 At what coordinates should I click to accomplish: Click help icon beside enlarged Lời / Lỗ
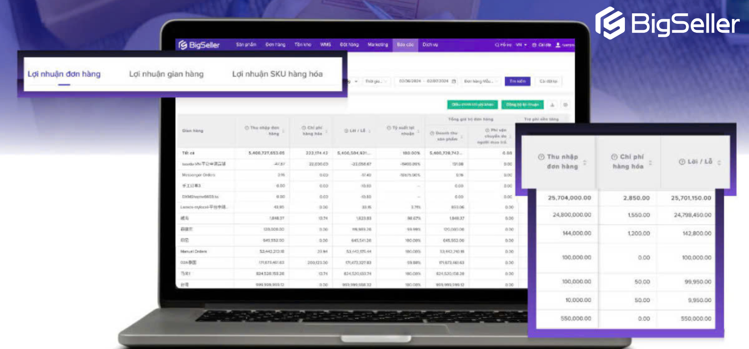click(x=682, y=162)
